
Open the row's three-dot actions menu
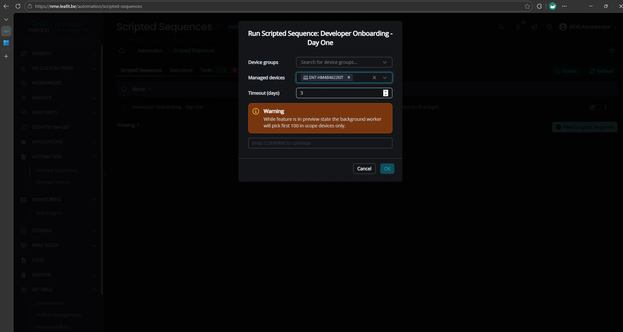coord(605,107)
